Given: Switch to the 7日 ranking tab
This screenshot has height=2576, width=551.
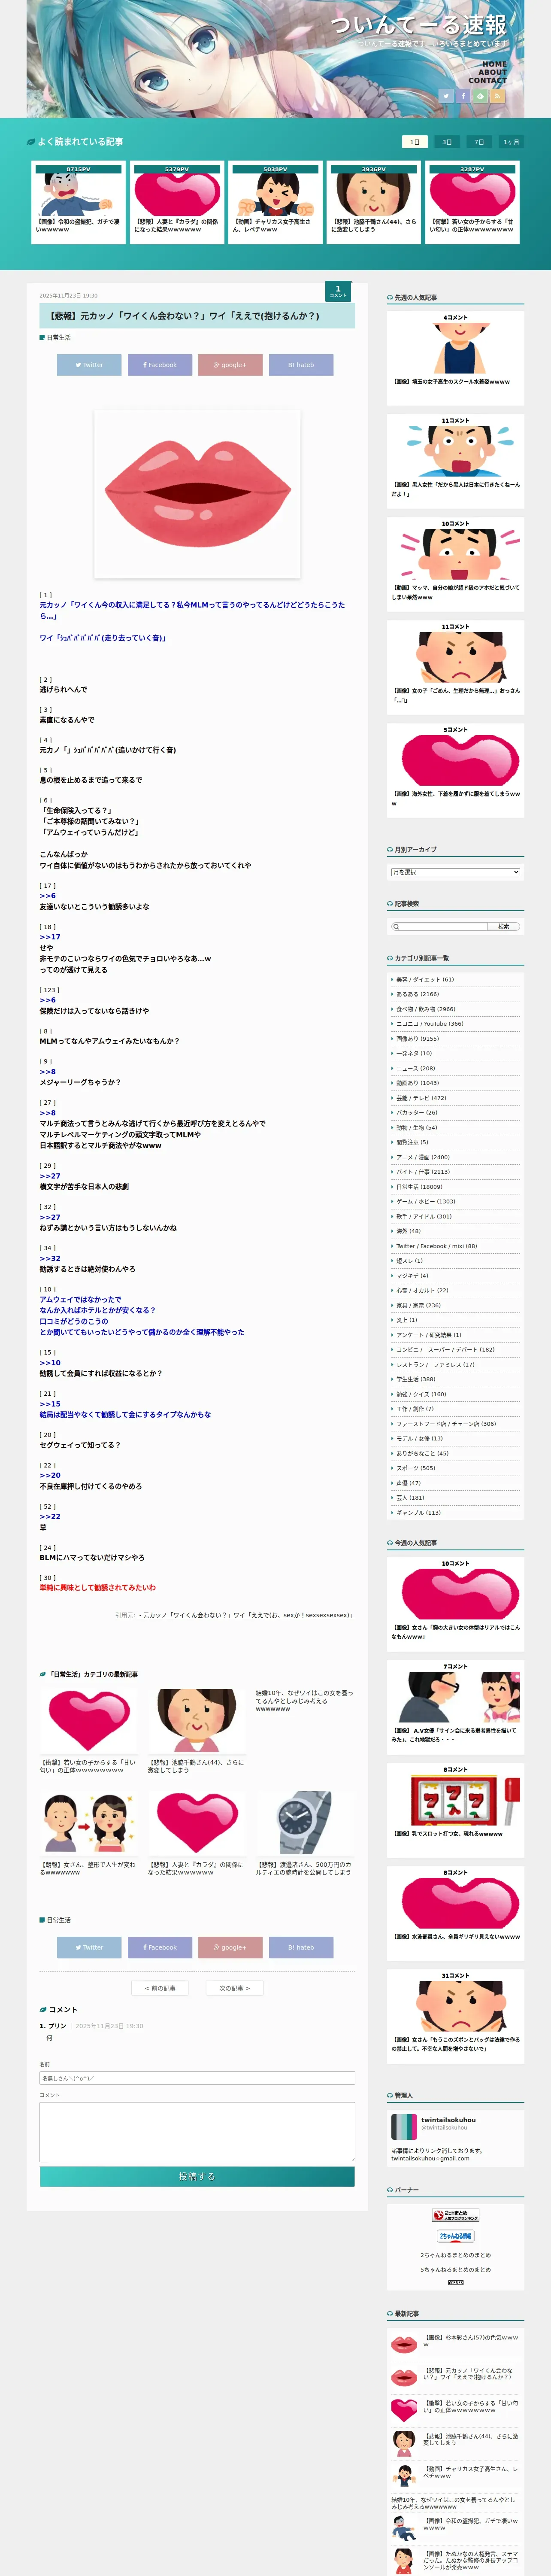Looking at the screenshot, I should 479,142.
